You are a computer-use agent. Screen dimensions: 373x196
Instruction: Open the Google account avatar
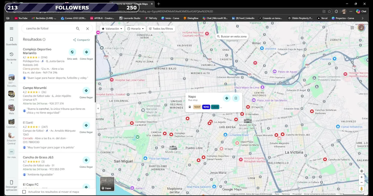pos(361,28)
